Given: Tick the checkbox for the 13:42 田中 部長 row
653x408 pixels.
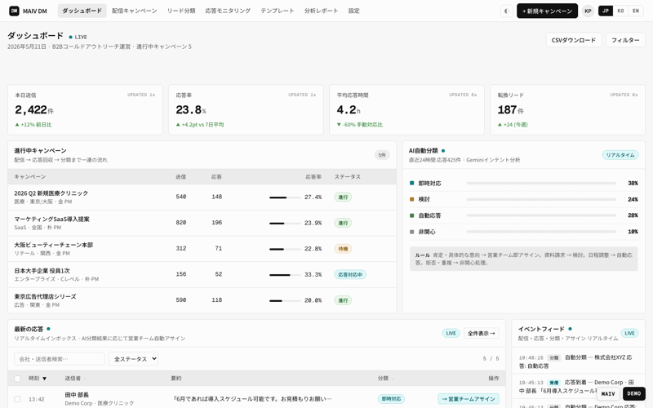Looking at the screenshot, I should pos(17,399).
